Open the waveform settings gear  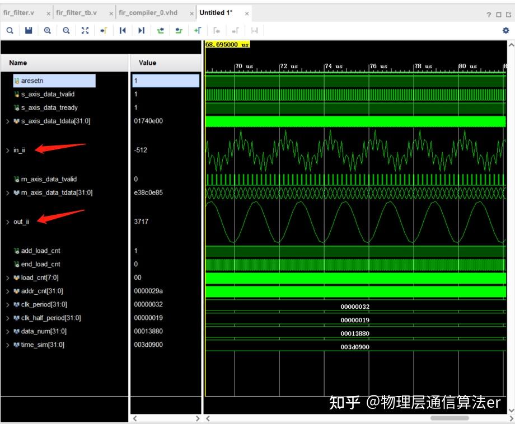click(506, 30)
